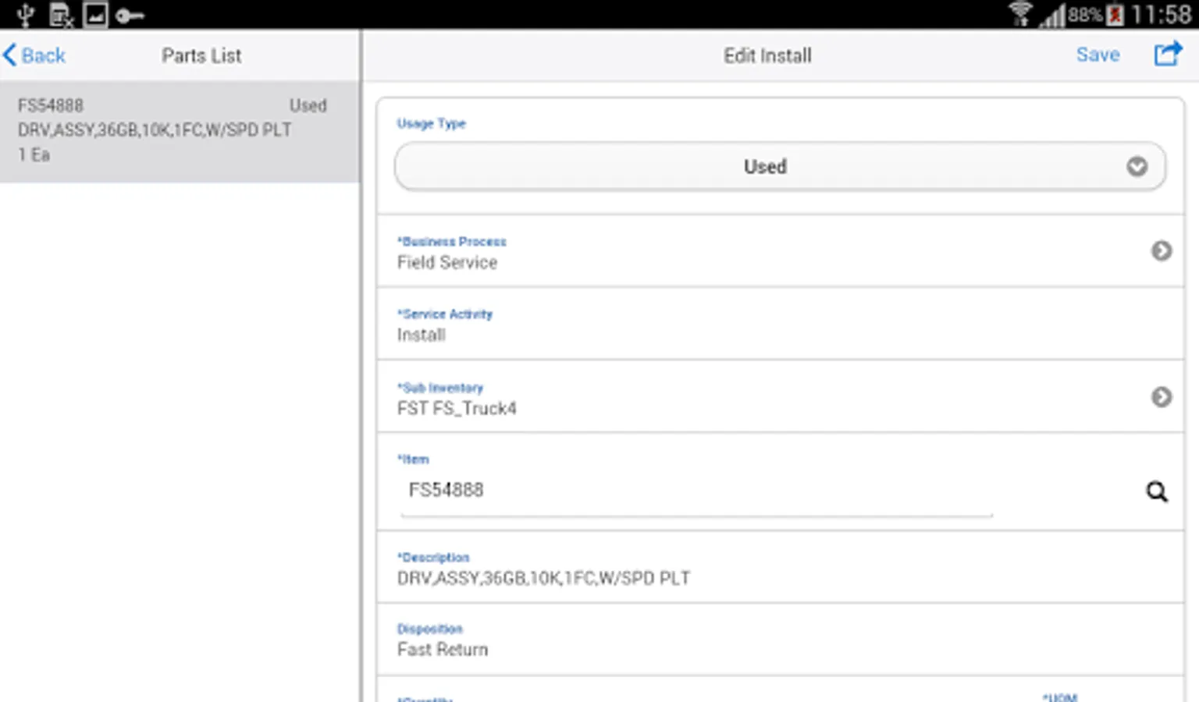
Task: Open Sub Inventory arrow icon
Action: (x=1162, y=397)
